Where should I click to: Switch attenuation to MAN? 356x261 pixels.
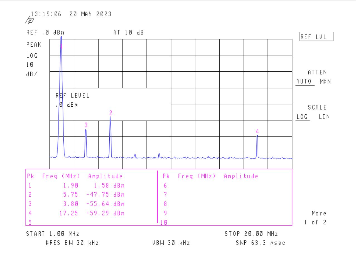click(325, 82)
